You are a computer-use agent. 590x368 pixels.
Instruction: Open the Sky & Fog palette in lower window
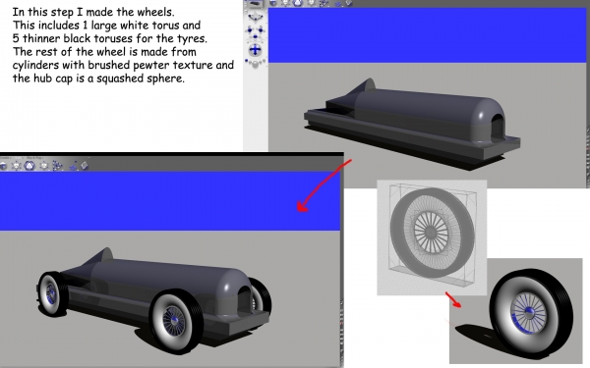point(34,158)
